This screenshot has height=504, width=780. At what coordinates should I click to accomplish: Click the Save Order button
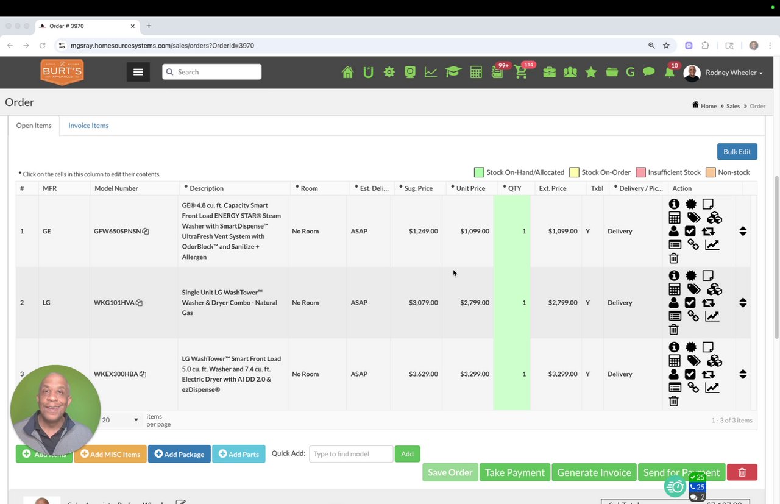(450, 472)
